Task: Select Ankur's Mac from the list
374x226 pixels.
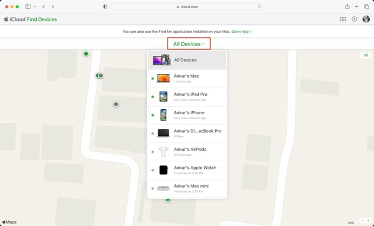Action: click(187, 79)
